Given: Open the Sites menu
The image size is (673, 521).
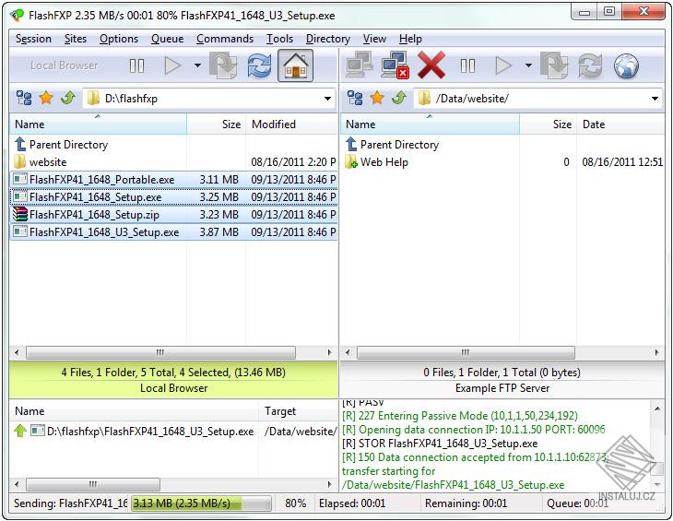Looking at the screenshot, I should point(76,39).
